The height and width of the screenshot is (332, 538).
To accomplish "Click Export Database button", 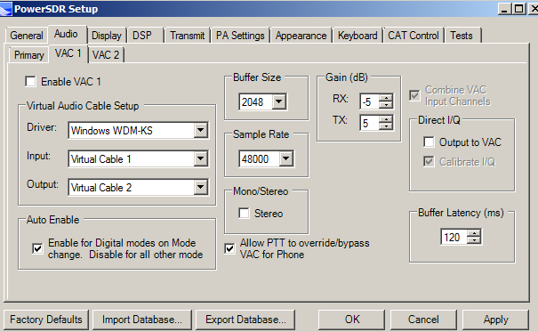I will click(x=245, y=320).
